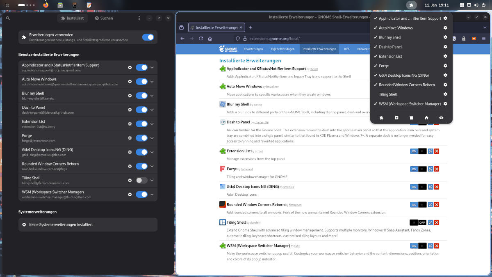Switch to Suchen tab in Extensions app
This screenshot has width=492, height=277.
104,18
